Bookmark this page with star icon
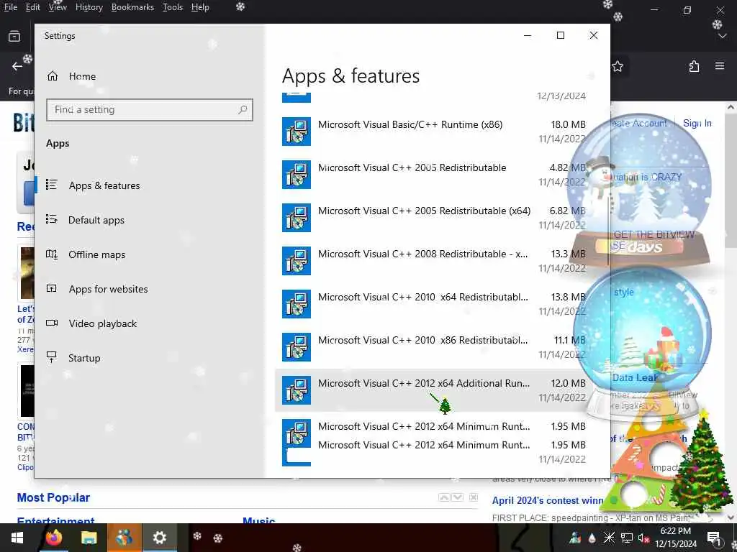 (x=618, y=67)
